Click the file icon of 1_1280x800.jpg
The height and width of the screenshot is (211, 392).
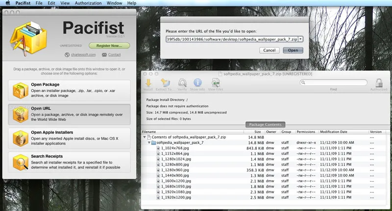click(x=158, y=164)
